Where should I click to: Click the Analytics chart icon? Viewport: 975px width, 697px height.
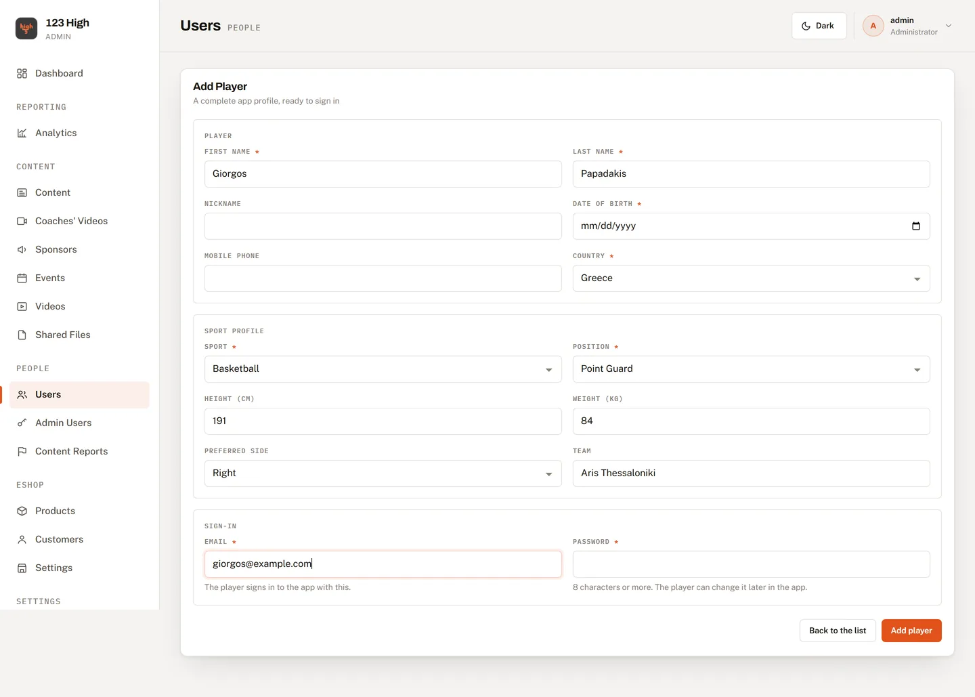[x=22, y=133]
